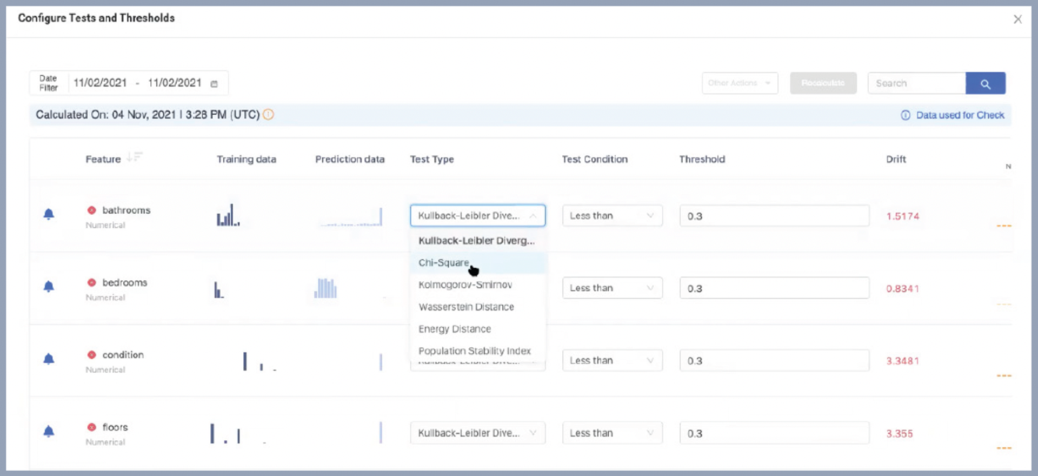The image size is (1038, 476).
Task: Open bathrooms Test Condition Less than dropdown
Action: pyautogui.click(x=612, y=215)
